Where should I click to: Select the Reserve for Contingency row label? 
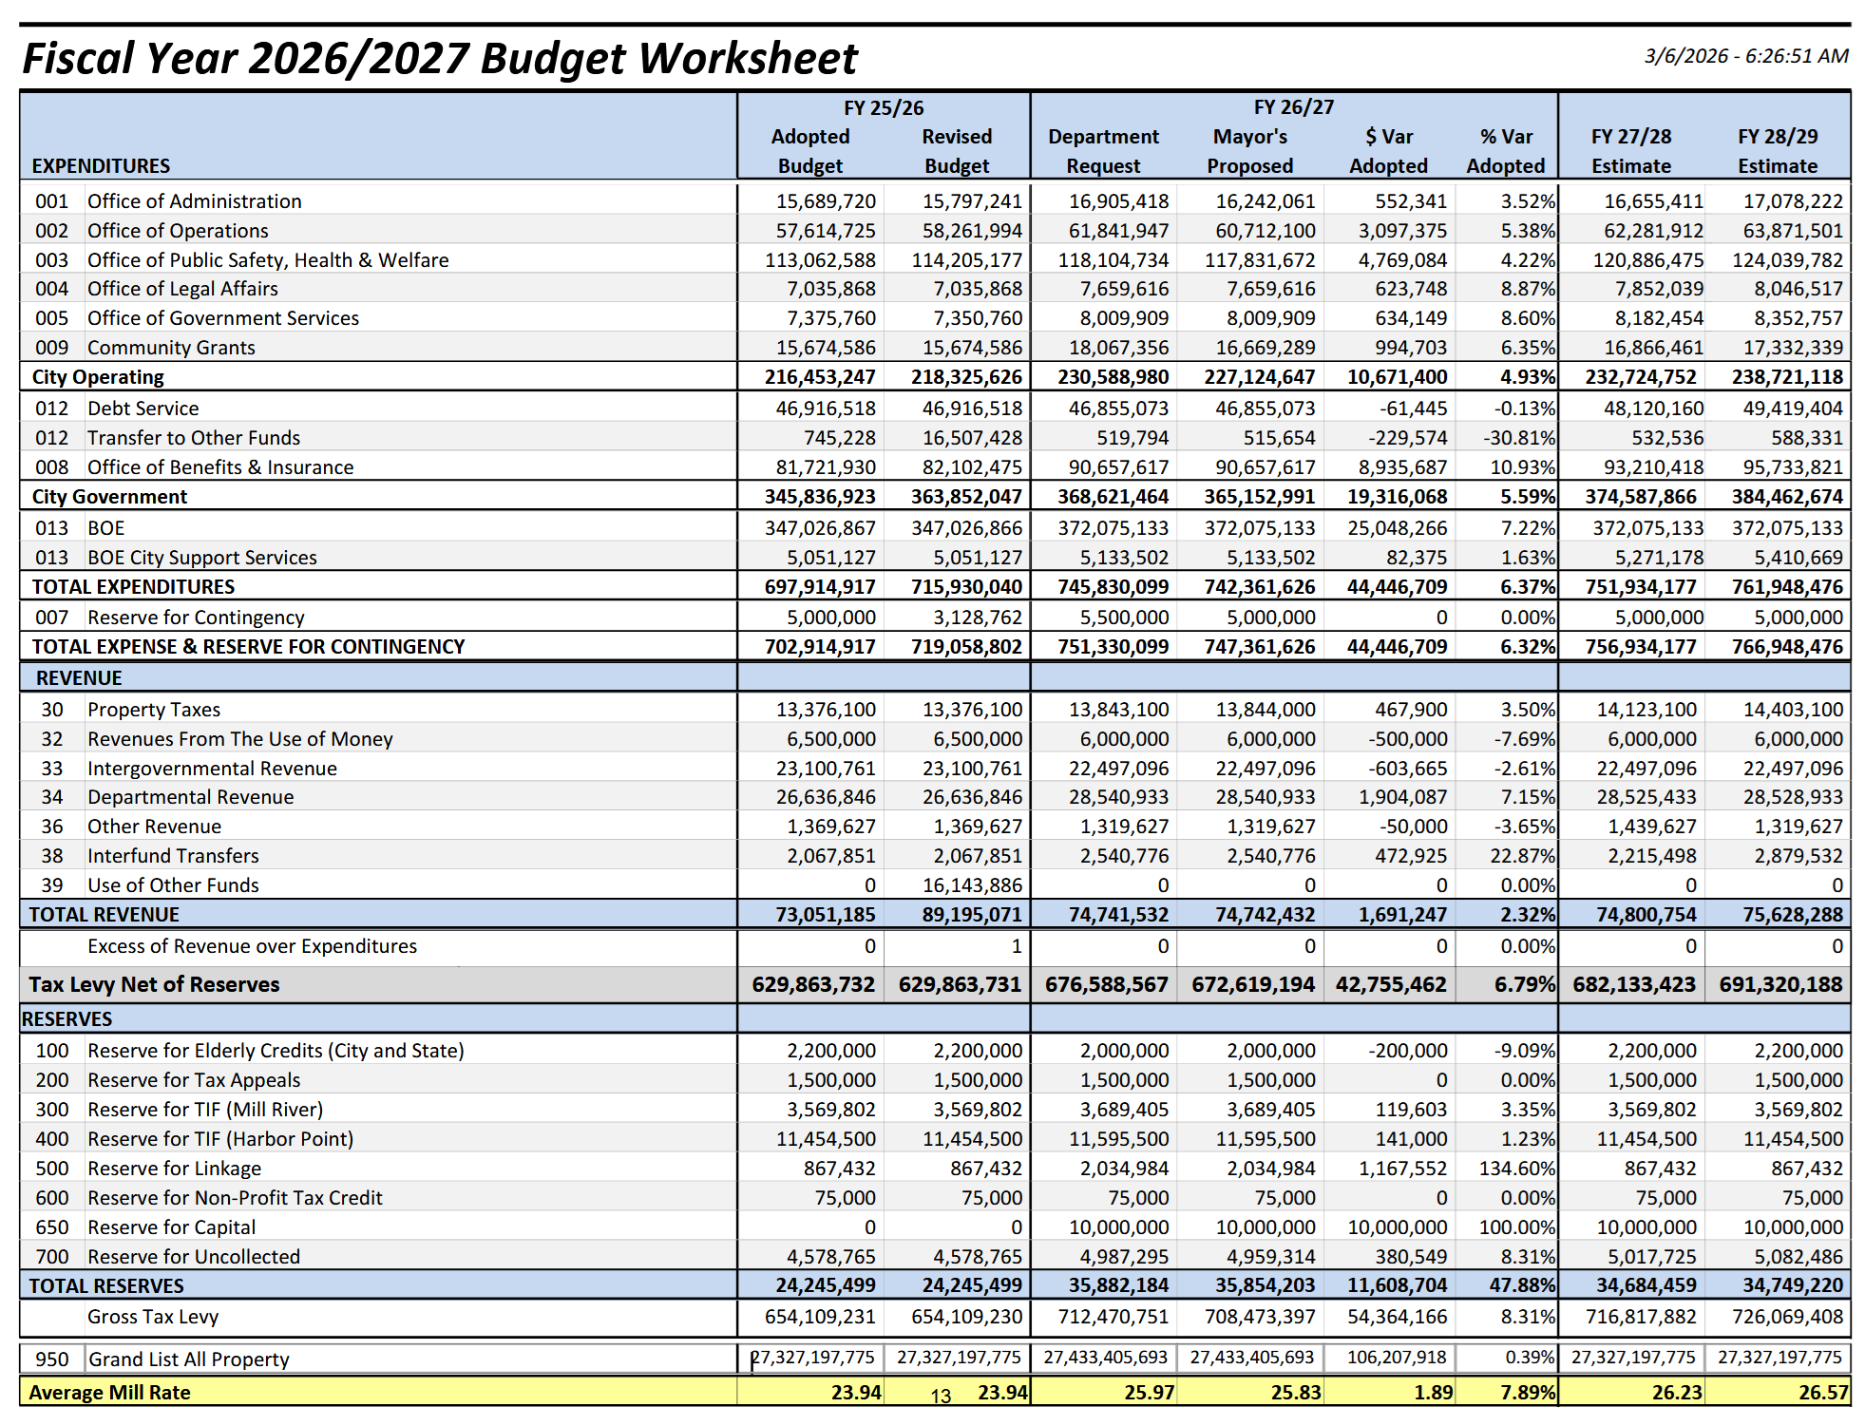pos(196,618)
